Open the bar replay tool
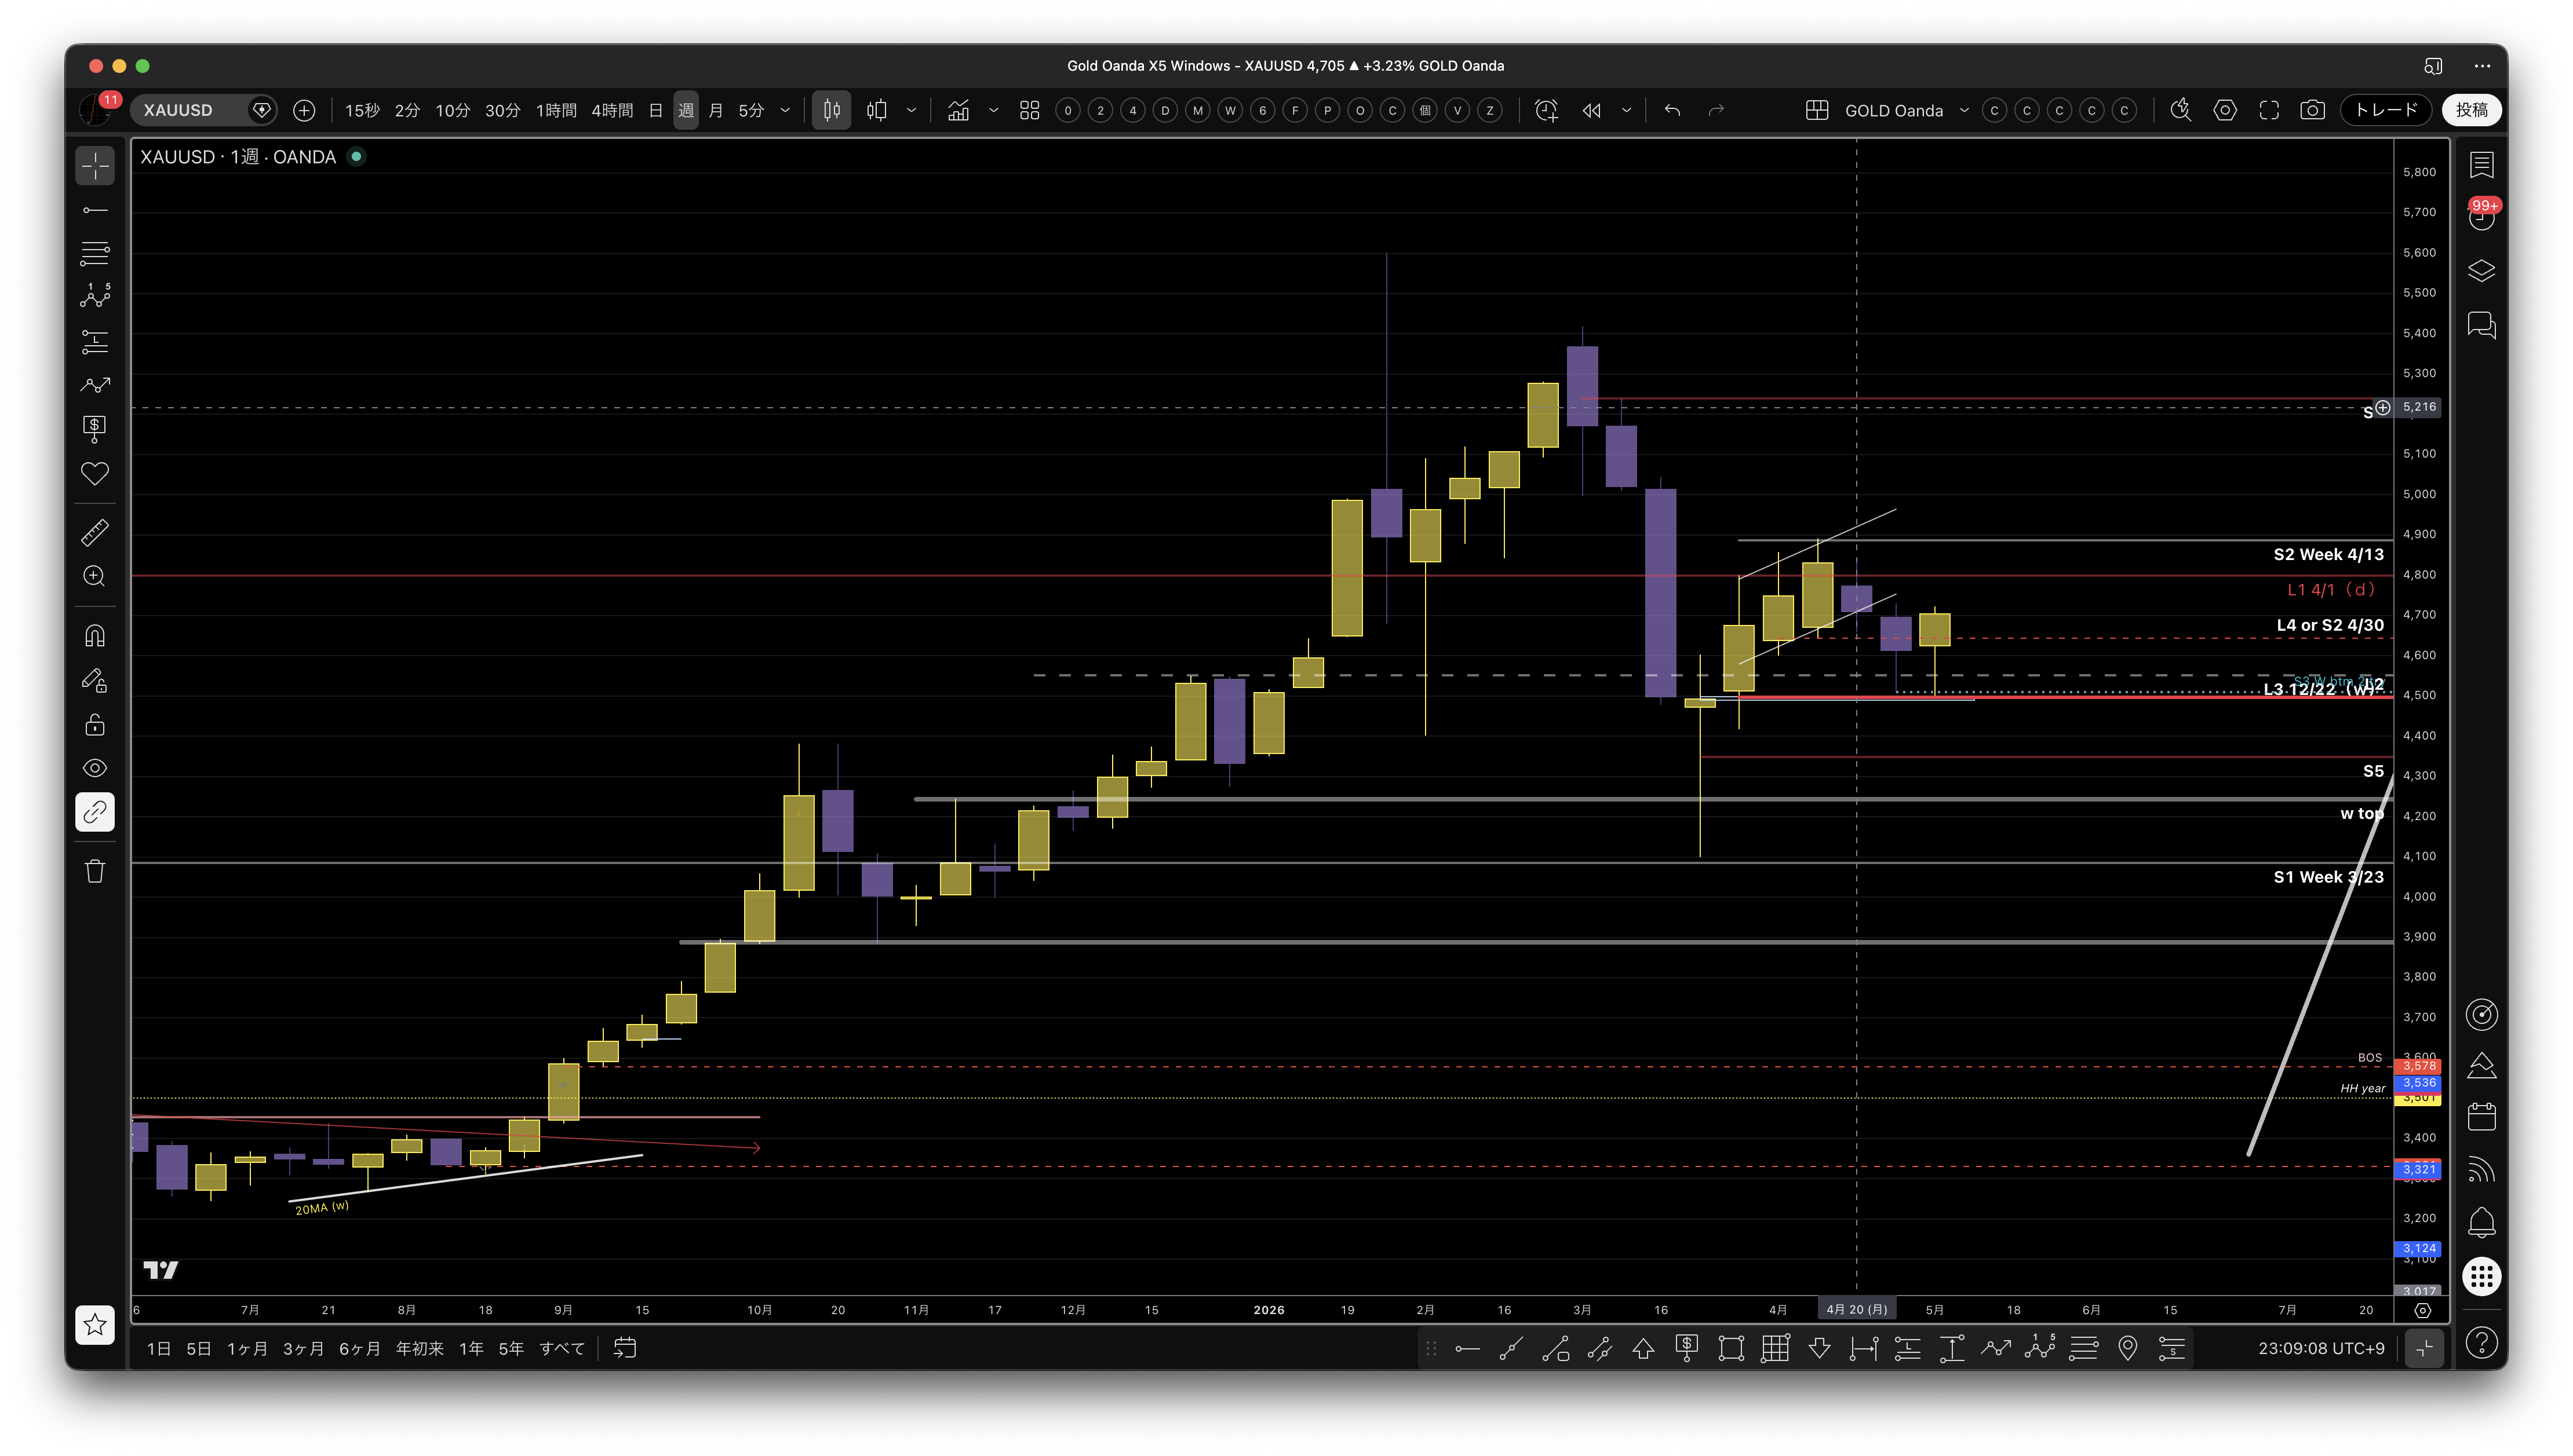 pyautogui.click(x=1592, y=110)
